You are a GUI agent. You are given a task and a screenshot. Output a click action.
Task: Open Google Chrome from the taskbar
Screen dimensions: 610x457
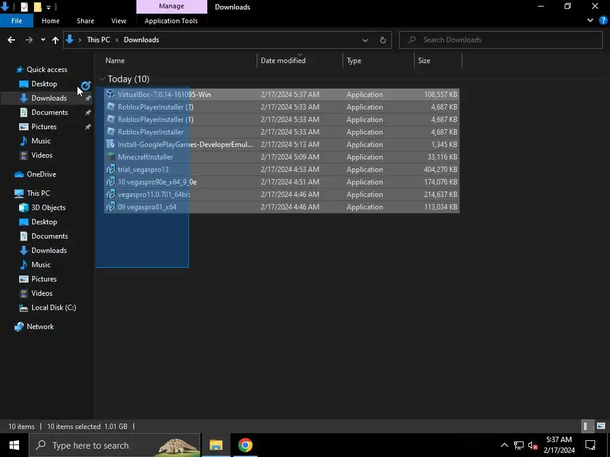coord(245,445)
